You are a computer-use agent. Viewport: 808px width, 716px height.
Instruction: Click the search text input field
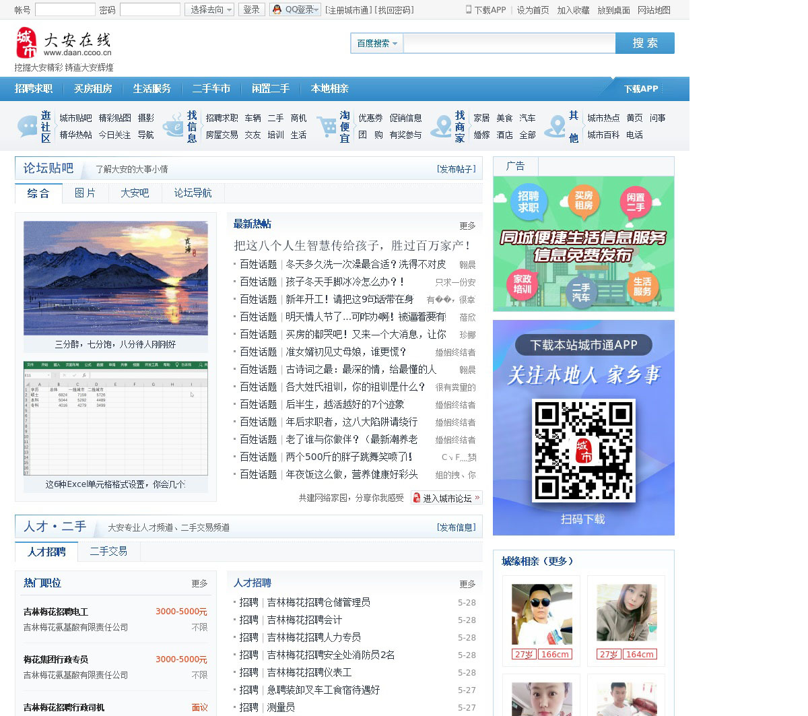click(509, 43)
